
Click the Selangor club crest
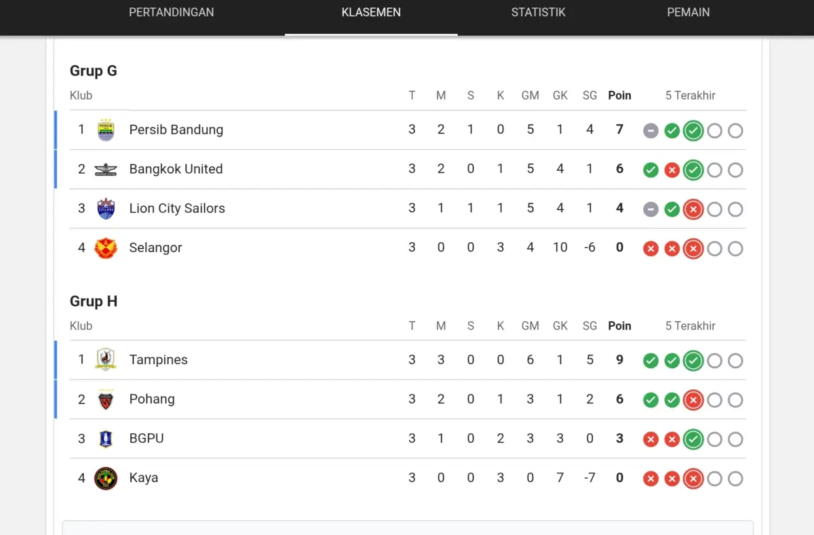coord(105,247)
